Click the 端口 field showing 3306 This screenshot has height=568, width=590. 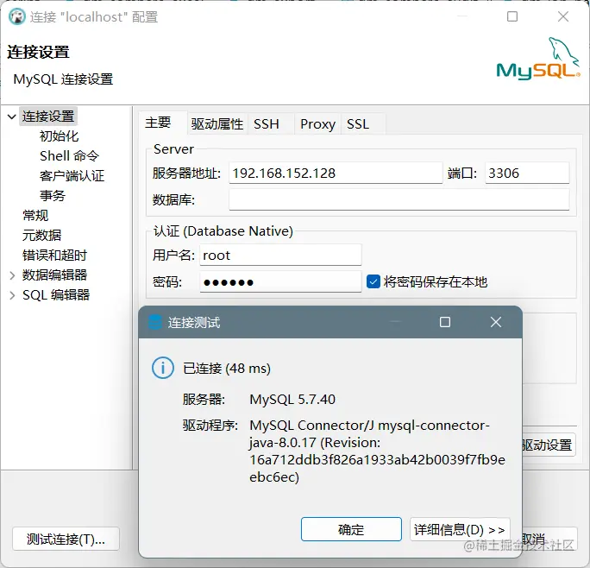pyautogui.click(x=527, y=173)
